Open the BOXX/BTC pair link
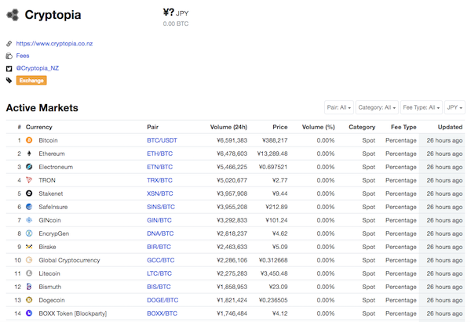The width and height of the screenshot is (471, 322). click(x=162, y=313)
